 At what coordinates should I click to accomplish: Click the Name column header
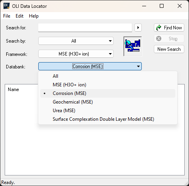(x=13, y=89)
